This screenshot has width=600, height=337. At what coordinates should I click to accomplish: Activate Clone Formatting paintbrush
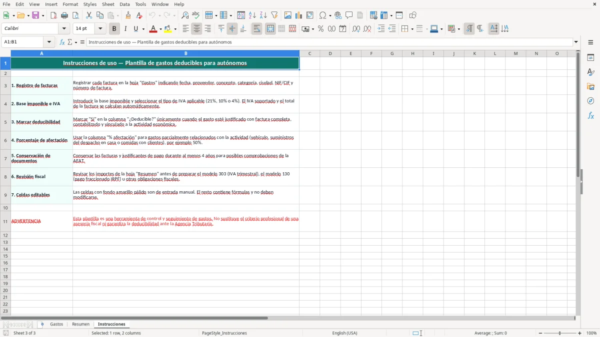[x=128, y=15]
